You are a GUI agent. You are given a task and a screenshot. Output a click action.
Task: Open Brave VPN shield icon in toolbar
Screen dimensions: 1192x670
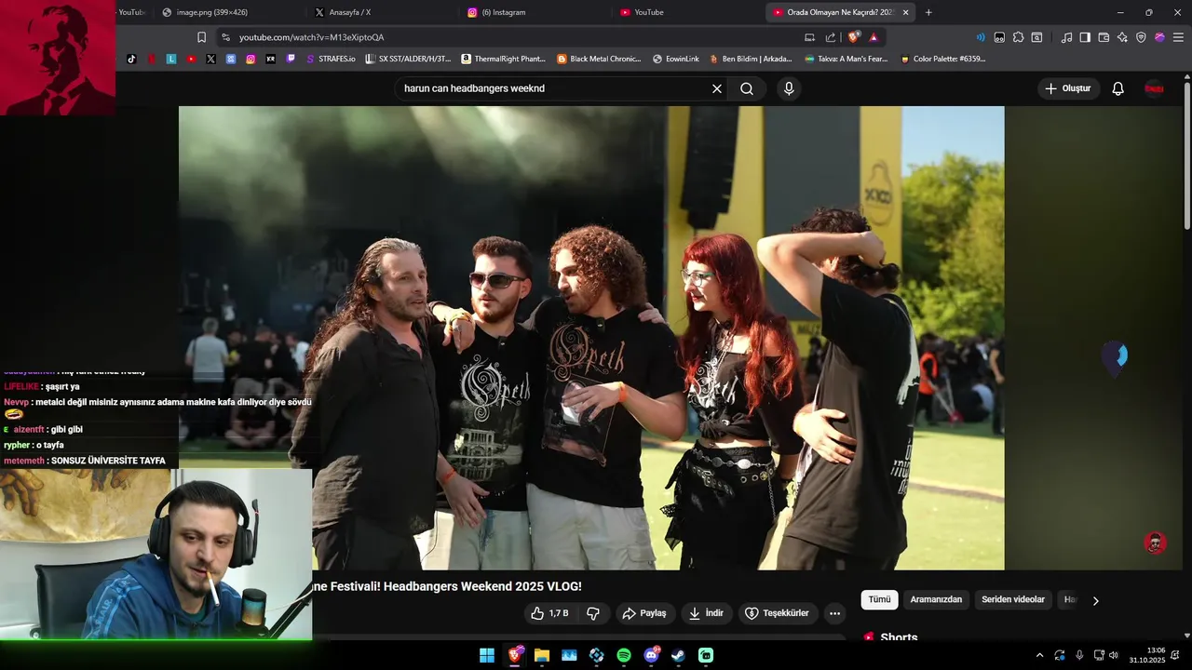1141,37
